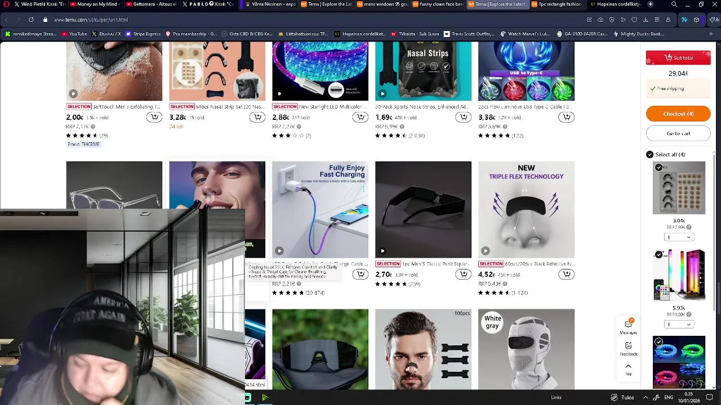The width and height of the screenshot is (721, 405).
Task: Add the 4,52€ black adhesive strips to cart
Action: point(567,274)
